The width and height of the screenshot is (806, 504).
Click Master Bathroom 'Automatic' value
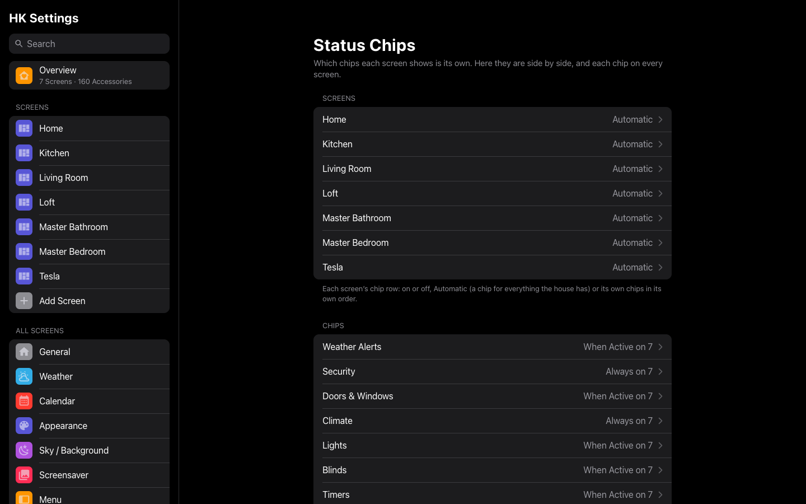point(632,218)
